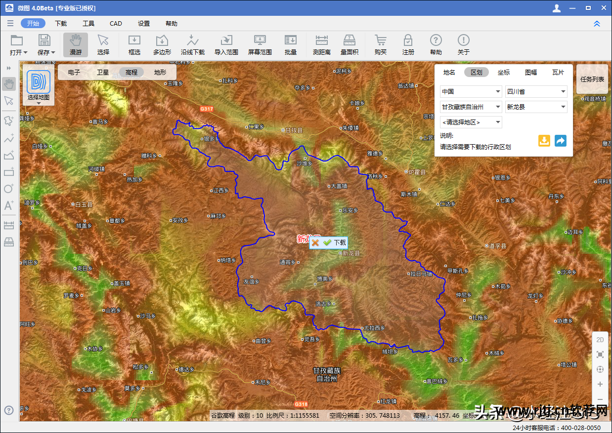Switch the map type to 电子
Screen dimensions: 612x433
pos(74,72)
